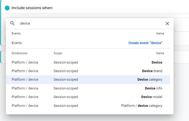Click the Scope column header
This screenshot has height=121, width=189.
58,53
